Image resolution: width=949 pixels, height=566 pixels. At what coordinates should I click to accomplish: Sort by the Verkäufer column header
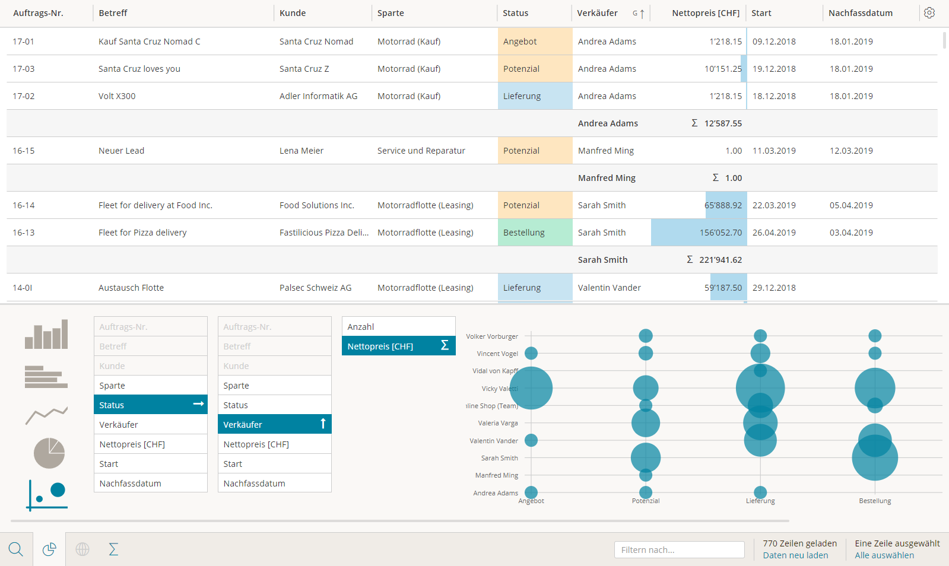pyautogui.click(x=597, y=13)
